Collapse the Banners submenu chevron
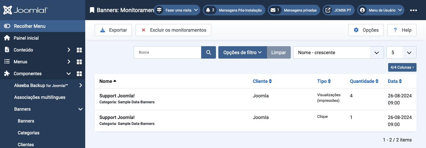The image size is (426, 148). pos(80,109)
